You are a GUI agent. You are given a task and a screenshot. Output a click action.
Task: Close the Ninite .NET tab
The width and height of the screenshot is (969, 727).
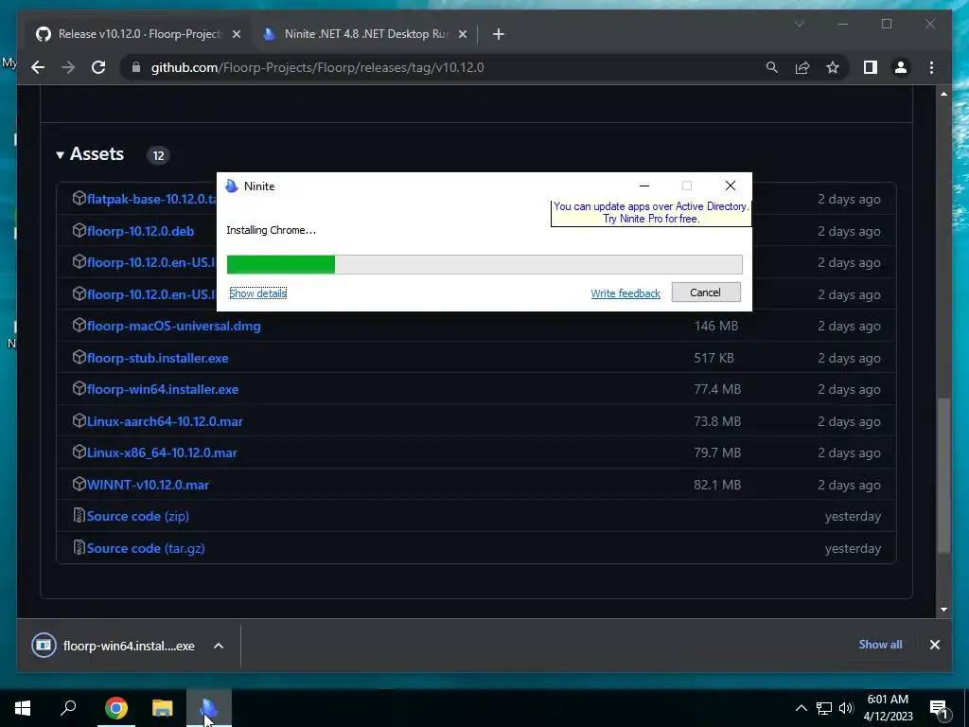[x=462, y=34]
